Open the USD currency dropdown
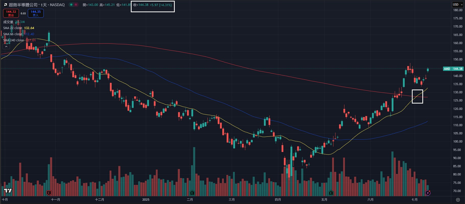 pyautogui.click(x=458, y=5)
